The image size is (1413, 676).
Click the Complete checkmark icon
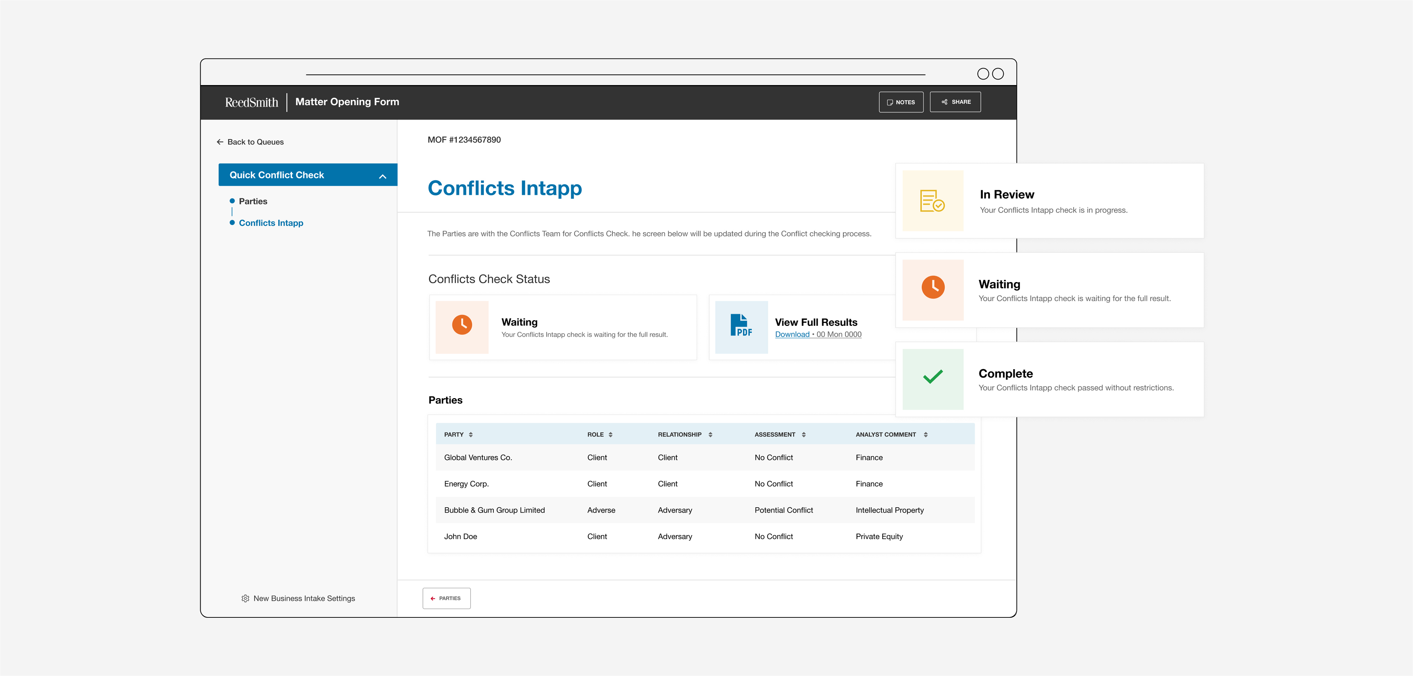[x=933, y=378]
